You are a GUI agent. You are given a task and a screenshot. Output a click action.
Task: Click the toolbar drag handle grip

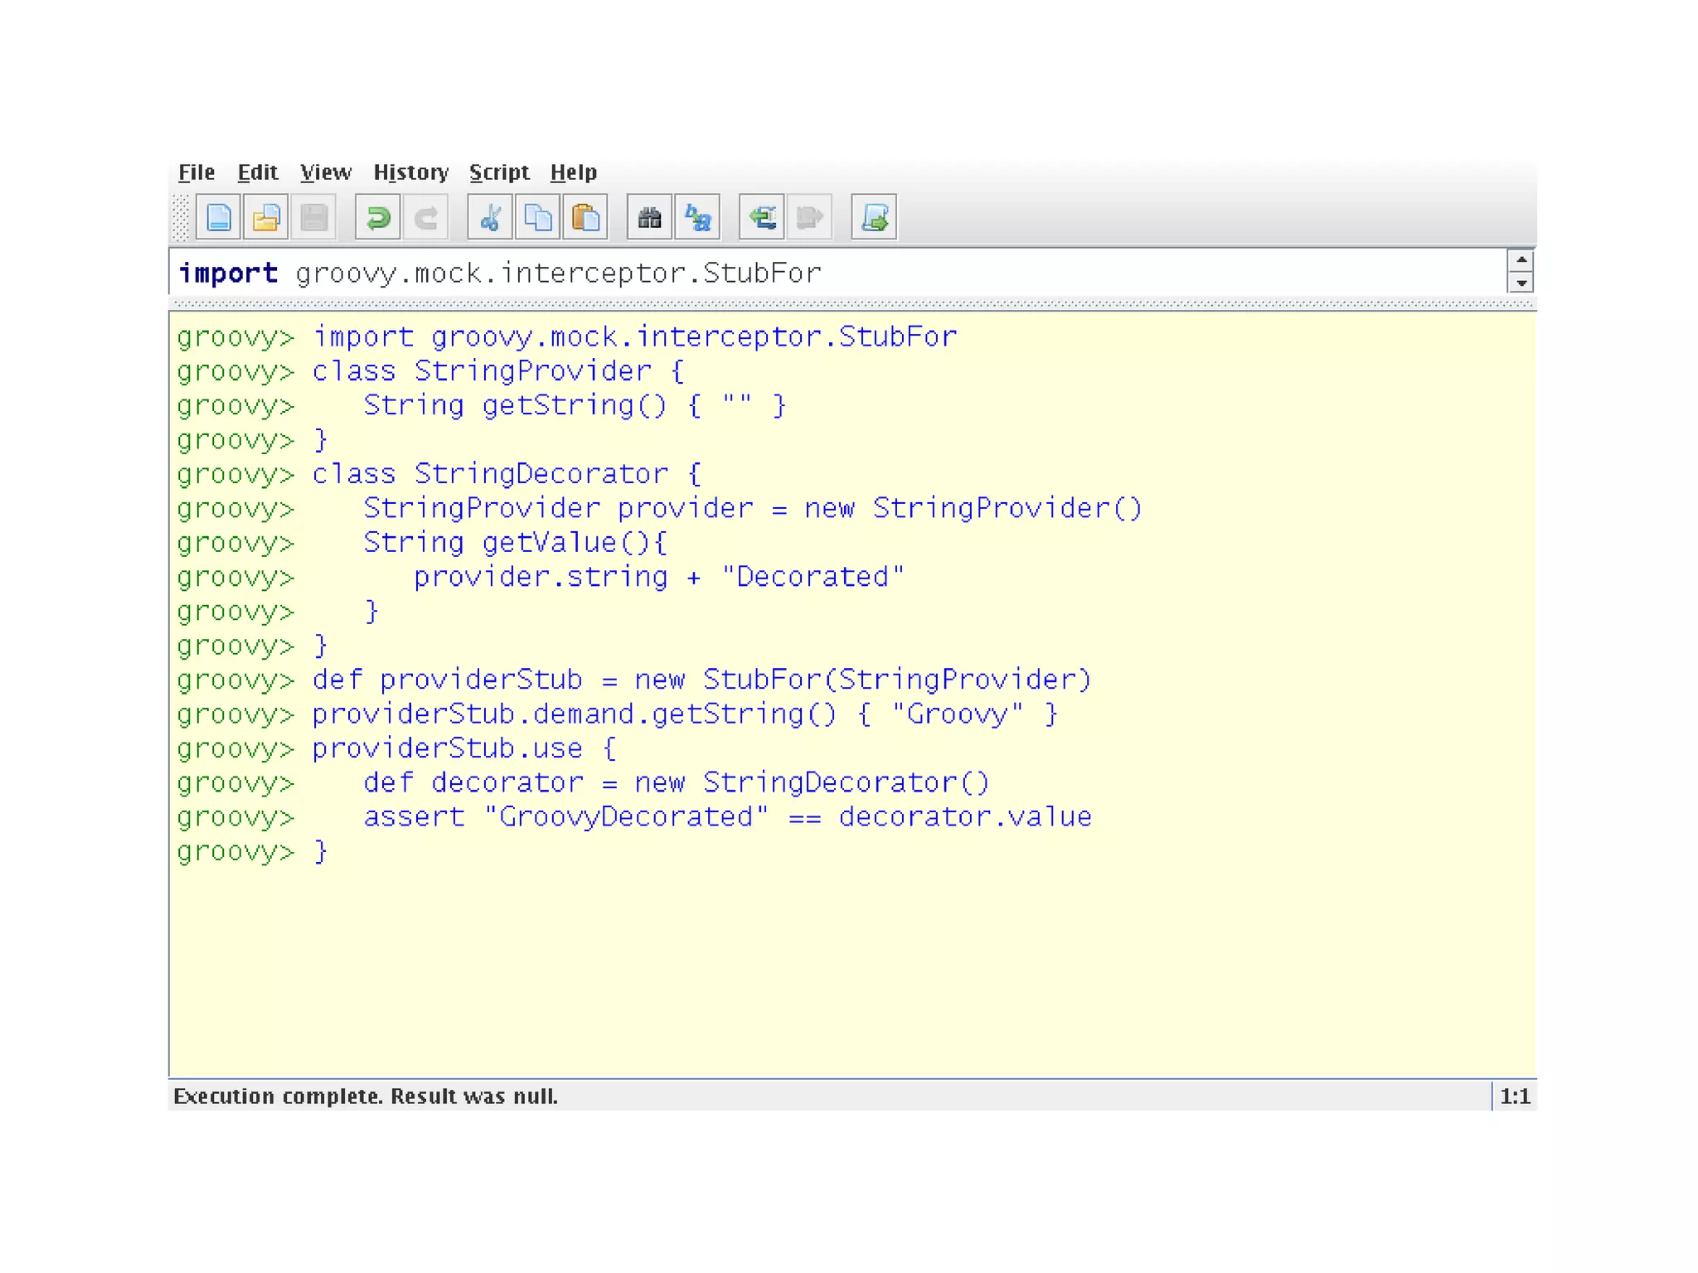(181, 218)
